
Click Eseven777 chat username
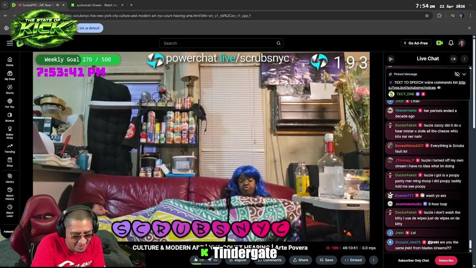(404, 196)
